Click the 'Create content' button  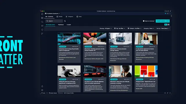pyautogui.click(x=161, y=21)
